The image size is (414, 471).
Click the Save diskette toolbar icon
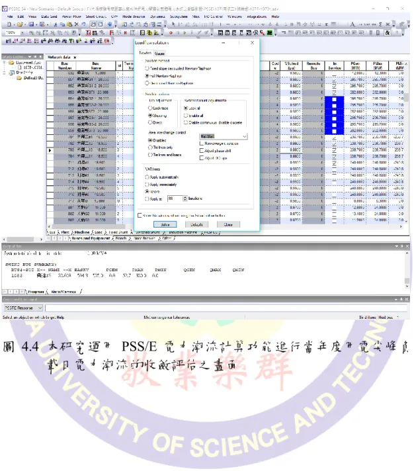pyautogui.click(x=31, y=24)
